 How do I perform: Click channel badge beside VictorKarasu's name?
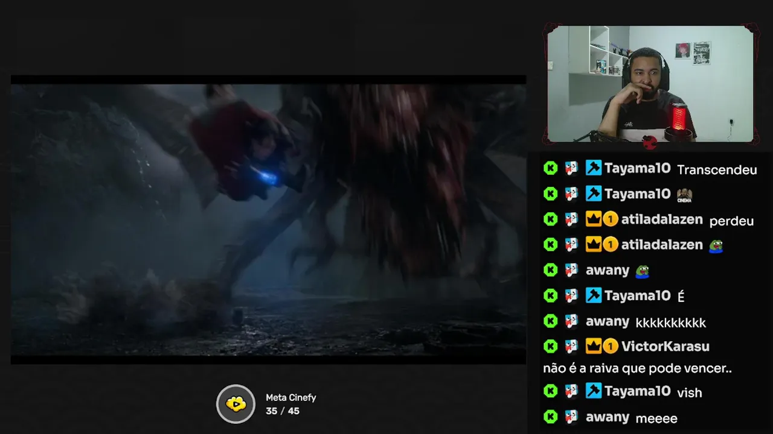pyautogui.click(x=571, y=346)
